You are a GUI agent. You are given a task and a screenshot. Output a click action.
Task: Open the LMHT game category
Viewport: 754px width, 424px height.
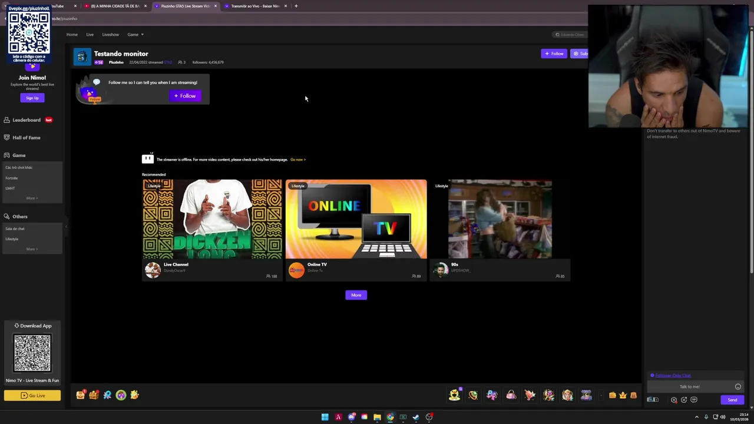click(x=10, y=188)
